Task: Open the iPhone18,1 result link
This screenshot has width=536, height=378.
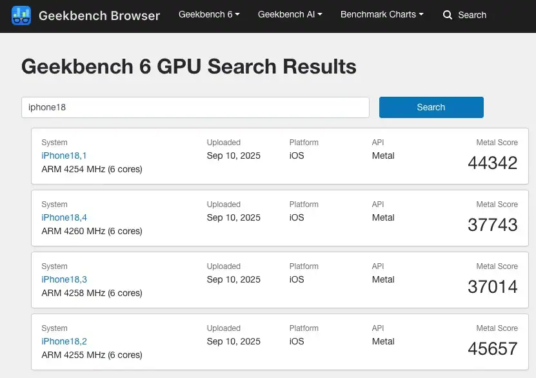Action: pos(64,155)
